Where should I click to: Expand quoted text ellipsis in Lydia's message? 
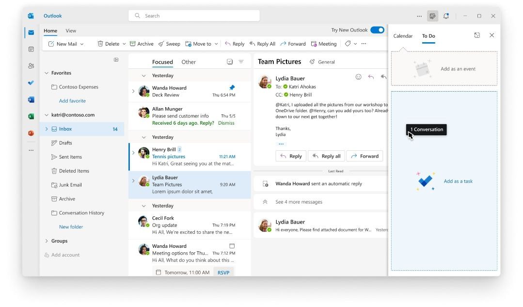pyautogui.click(x=281, y=144)
